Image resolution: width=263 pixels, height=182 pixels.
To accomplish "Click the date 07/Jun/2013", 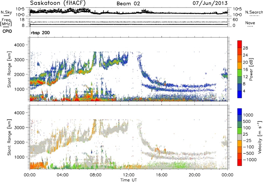I will click(x=210, y=3).
